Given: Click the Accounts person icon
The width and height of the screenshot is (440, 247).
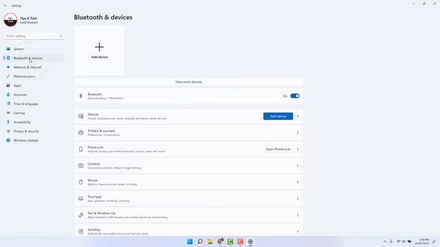Looking at the screenshot, I should click(x=8, y=95).
